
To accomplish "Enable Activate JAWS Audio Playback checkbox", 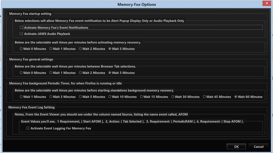I will click(x=21, y=34).
